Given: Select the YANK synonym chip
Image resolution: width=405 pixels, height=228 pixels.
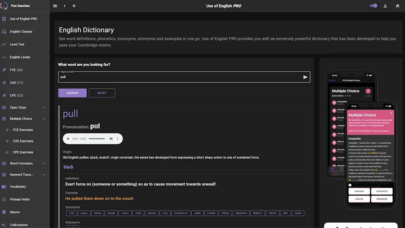Looking at the screenshot, I should [298, 213].
